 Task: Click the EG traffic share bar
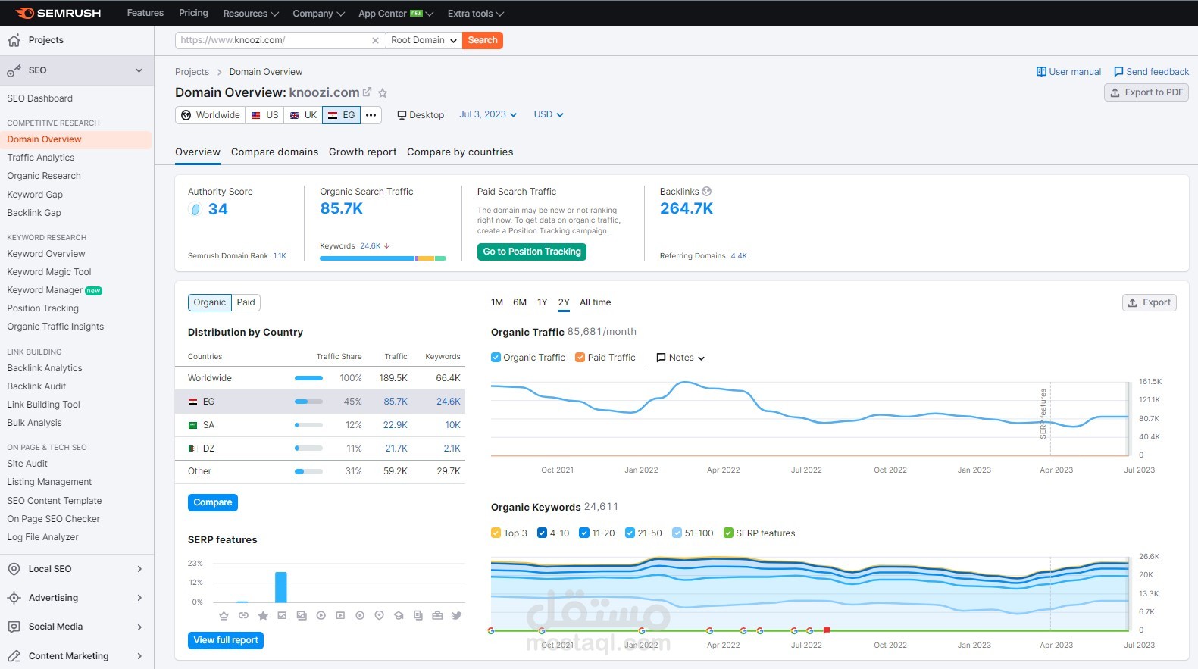[x=308, y=402]
